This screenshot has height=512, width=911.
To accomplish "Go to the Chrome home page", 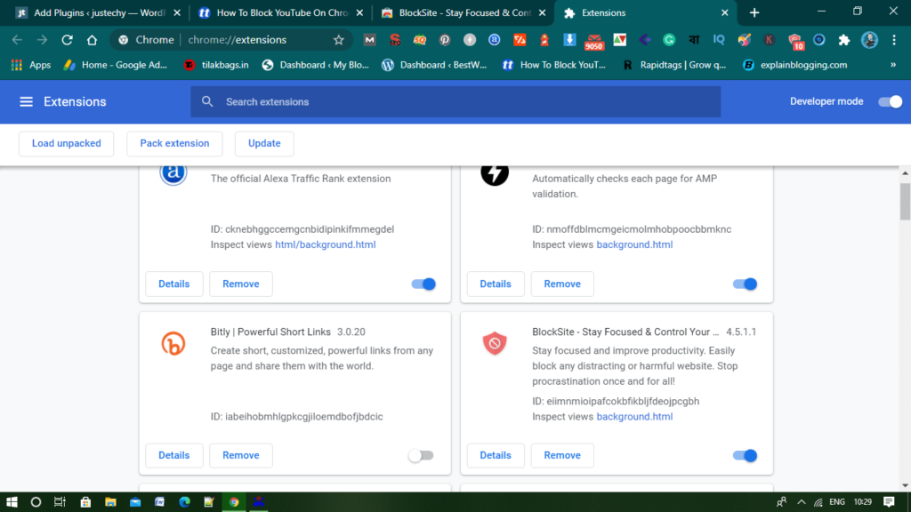I will coord(92,40).
